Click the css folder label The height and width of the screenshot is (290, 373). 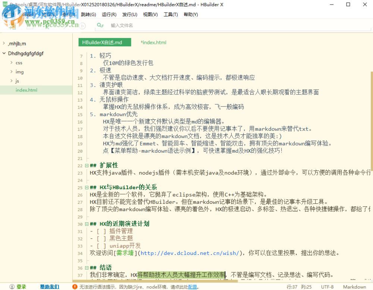(x=19, y=63)
